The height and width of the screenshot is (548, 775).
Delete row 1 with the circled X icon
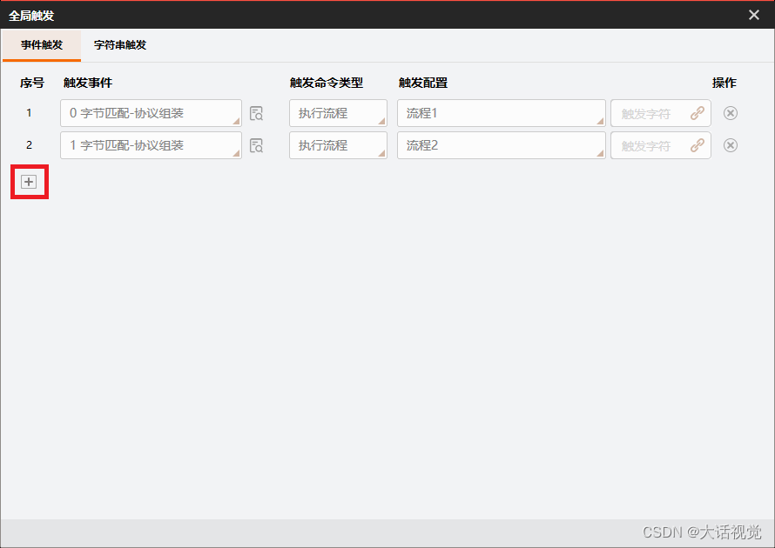point(731,113)
